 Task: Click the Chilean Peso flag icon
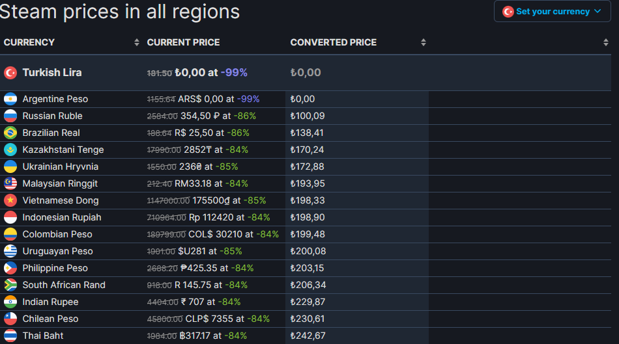click(x=10, y=319)
